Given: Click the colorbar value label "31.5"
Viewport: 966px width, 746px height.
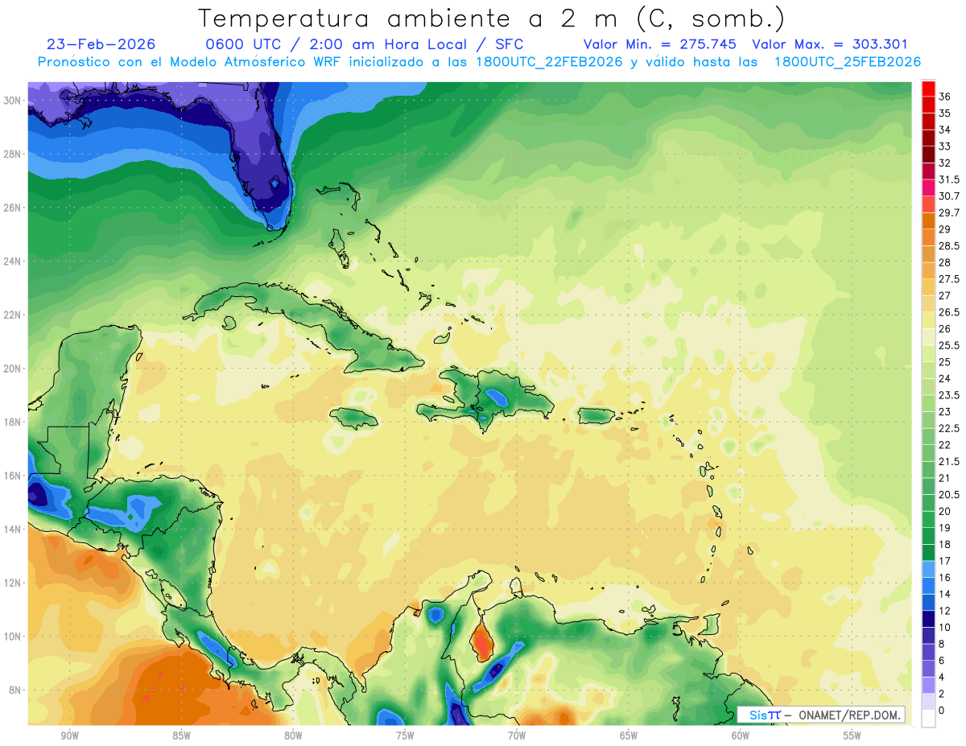Looking at the screenshot, I should tap(949, 179).
